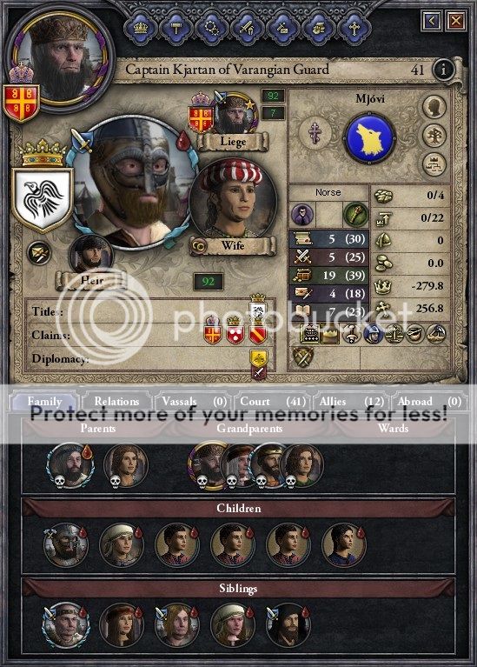477x667 pixels.
Task: Open the realm crown menu icon
Action: coord(141,28)
